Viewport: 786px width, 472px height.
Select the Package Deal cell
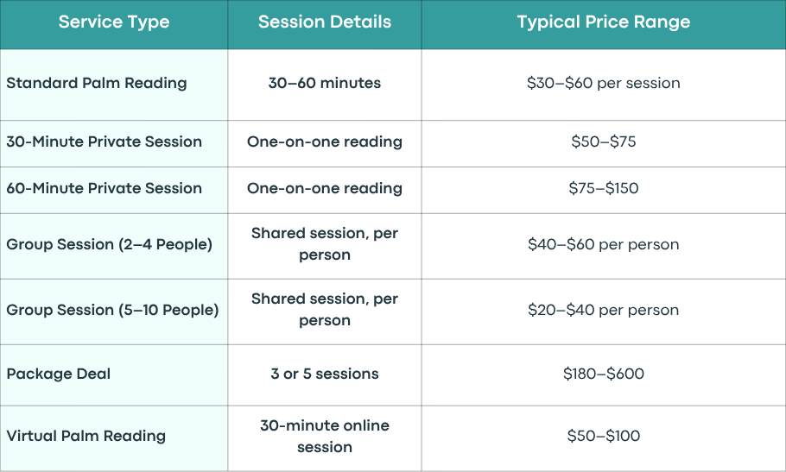(114, 374)
